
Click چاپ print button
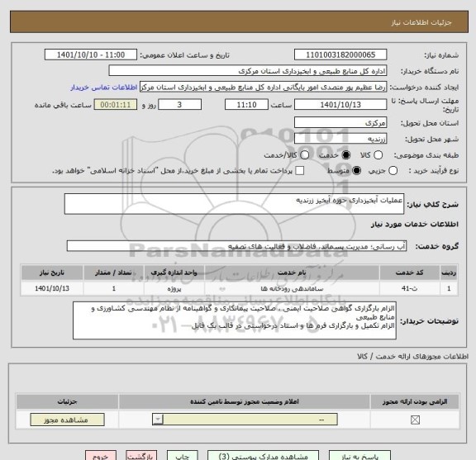[x=183, y=456]
